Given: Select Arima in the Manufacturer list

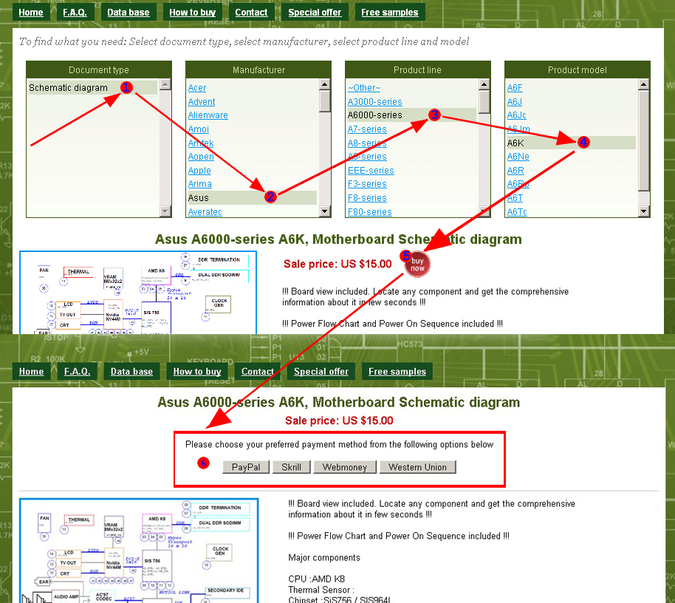Looking at the screenshot, I should point(199,184).
